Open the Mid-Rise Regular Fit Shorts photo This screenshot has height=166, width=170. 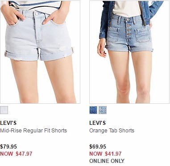[x=40, y=52]
